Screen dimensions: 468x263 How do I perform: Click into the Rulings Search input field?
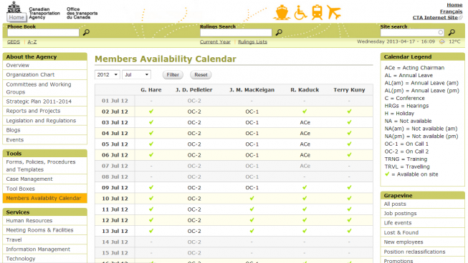[236, 32]
